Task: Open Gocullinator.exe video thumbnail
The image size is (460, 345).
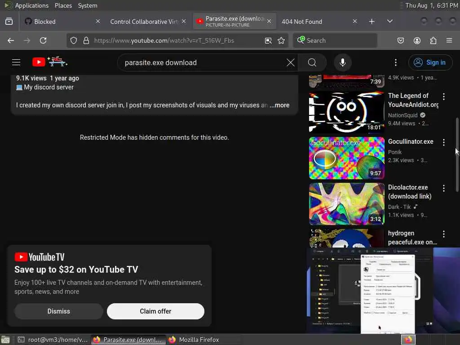Action: tap(346, 158)
